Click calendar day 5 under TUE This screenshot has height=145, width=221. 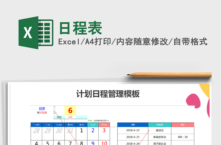pyautogui.click(x=48, y=143)
